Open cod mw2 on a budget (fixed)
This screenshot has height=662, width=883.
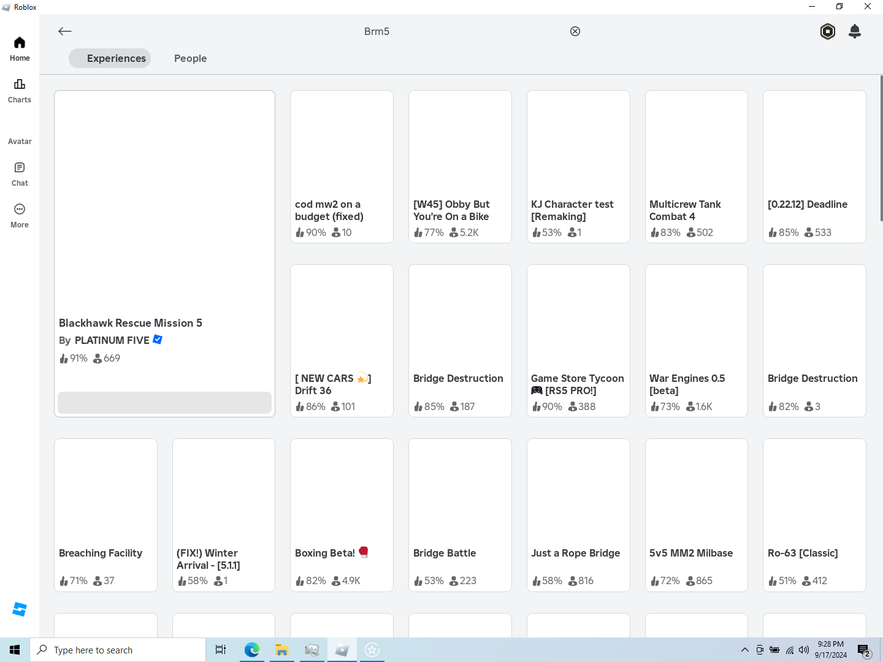[x=342, y=167]
